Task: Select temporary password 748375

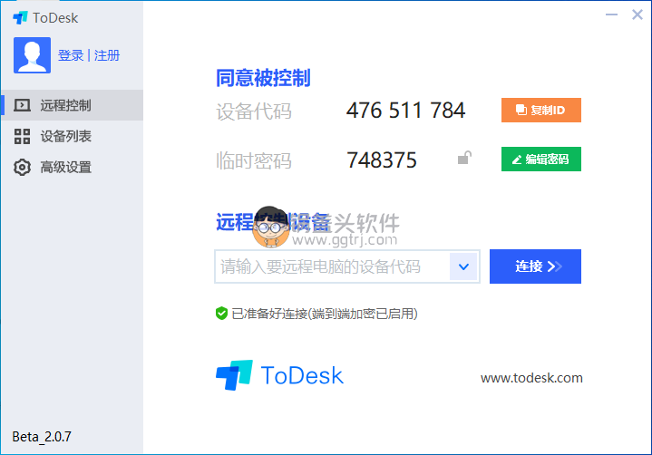Action: click(381, 160)
